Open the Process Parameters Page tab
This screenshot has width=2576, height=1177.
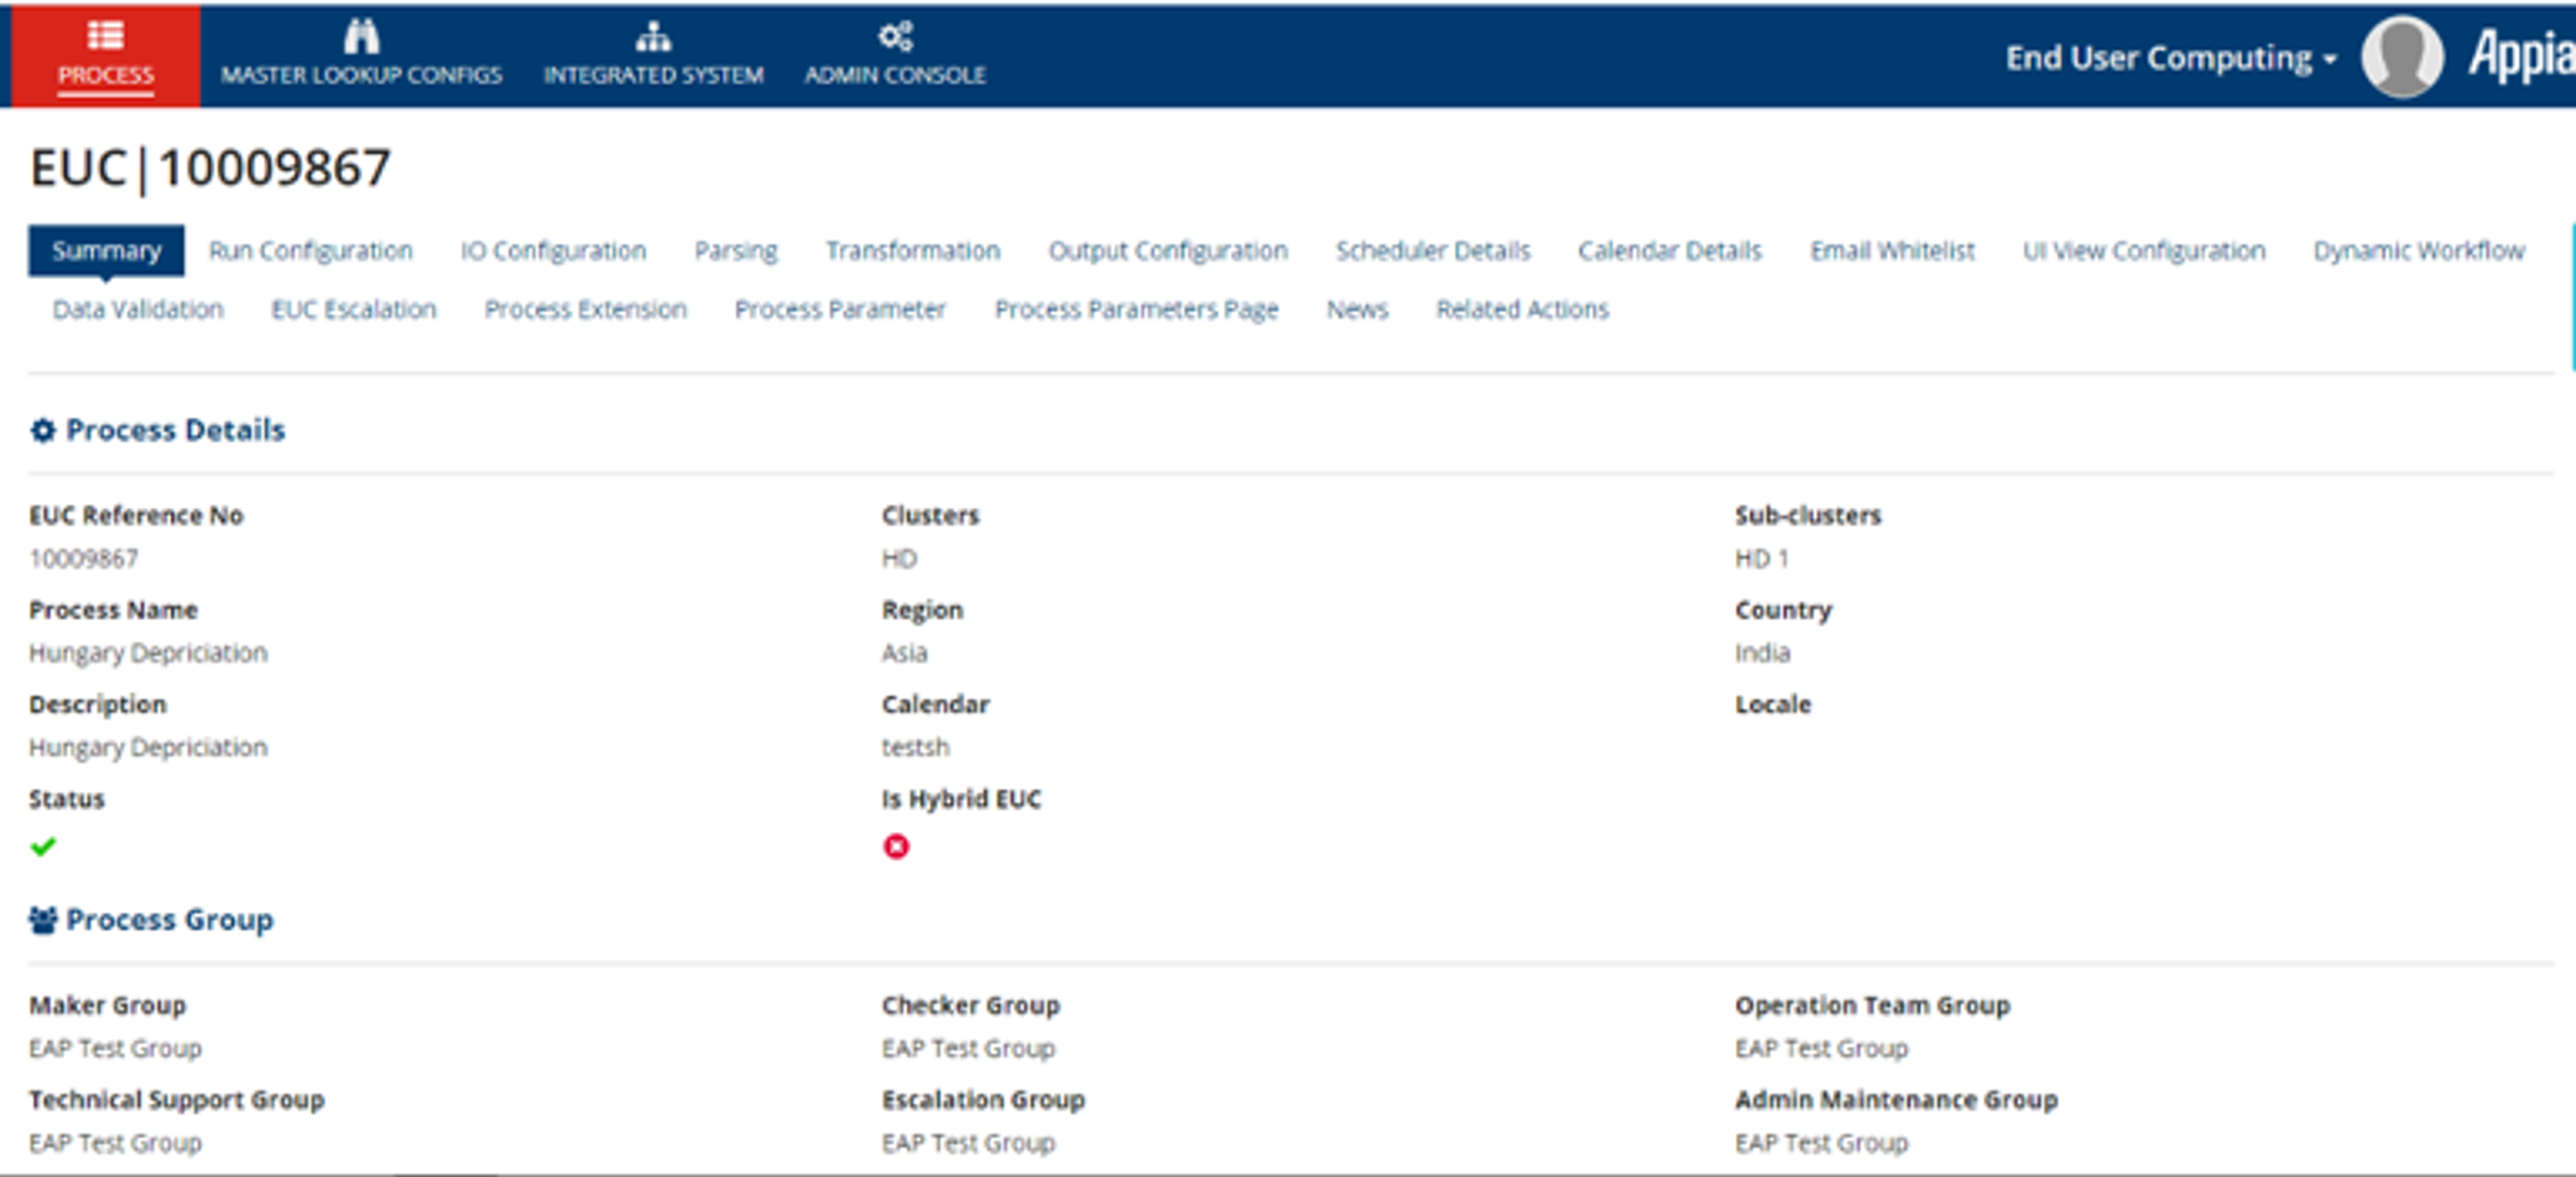[1136, 309]
